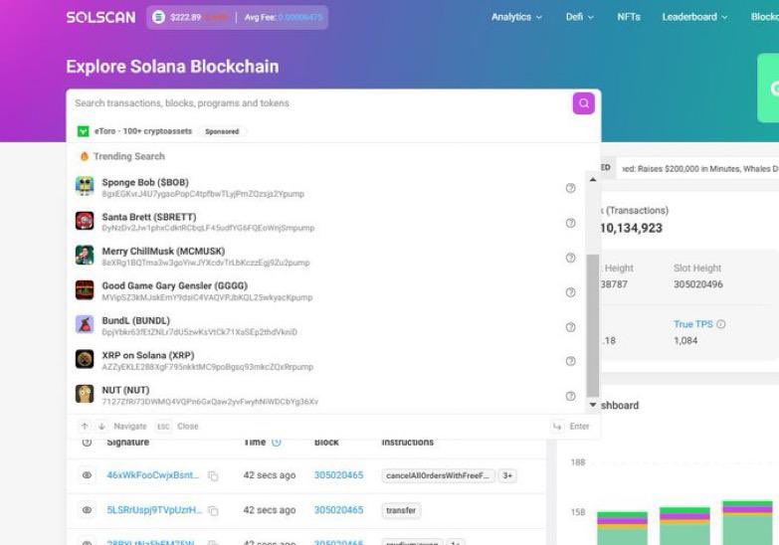Click the $222.89 SOL price text
This screenshot has height=545, width=779.
[185, 17]
